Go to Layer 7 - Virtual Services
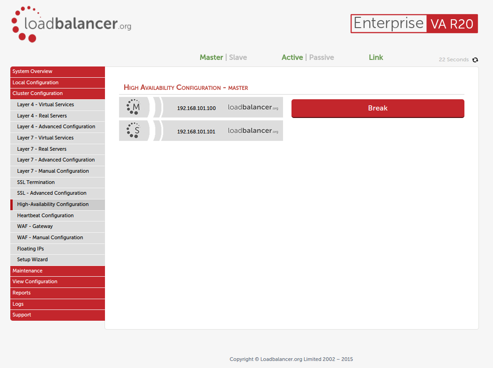 pyautogui.click(x=58, y=138)
